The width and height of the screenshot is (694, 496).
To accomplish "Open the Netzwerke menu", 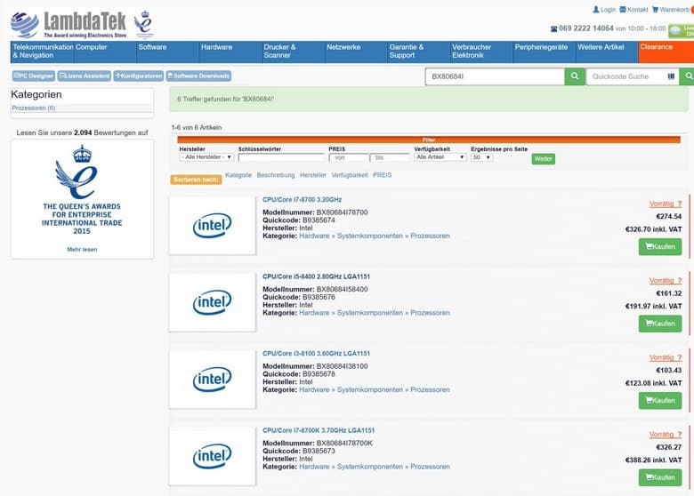I will [x=356, y=52].
